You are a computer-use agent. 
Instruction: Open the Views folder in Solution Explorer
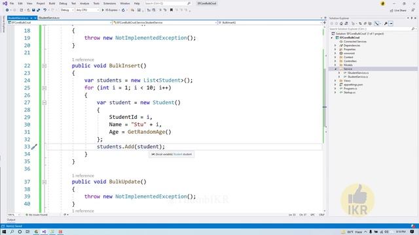tap(347, 81)
